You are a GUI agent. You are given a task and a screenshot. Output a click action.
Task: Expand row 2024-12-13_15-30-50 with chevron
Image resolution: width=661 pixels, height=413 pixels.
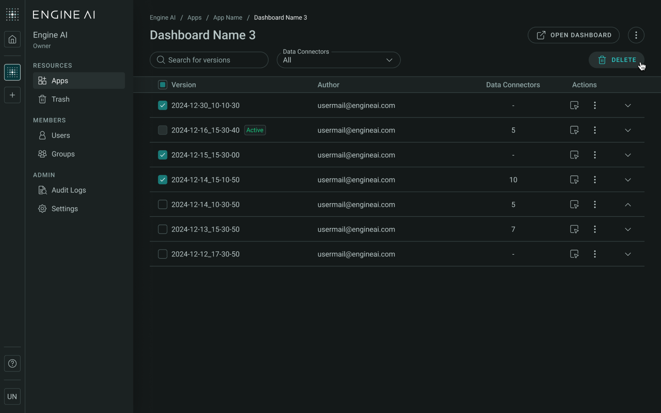pyautogui.click(x=628, y=229)
